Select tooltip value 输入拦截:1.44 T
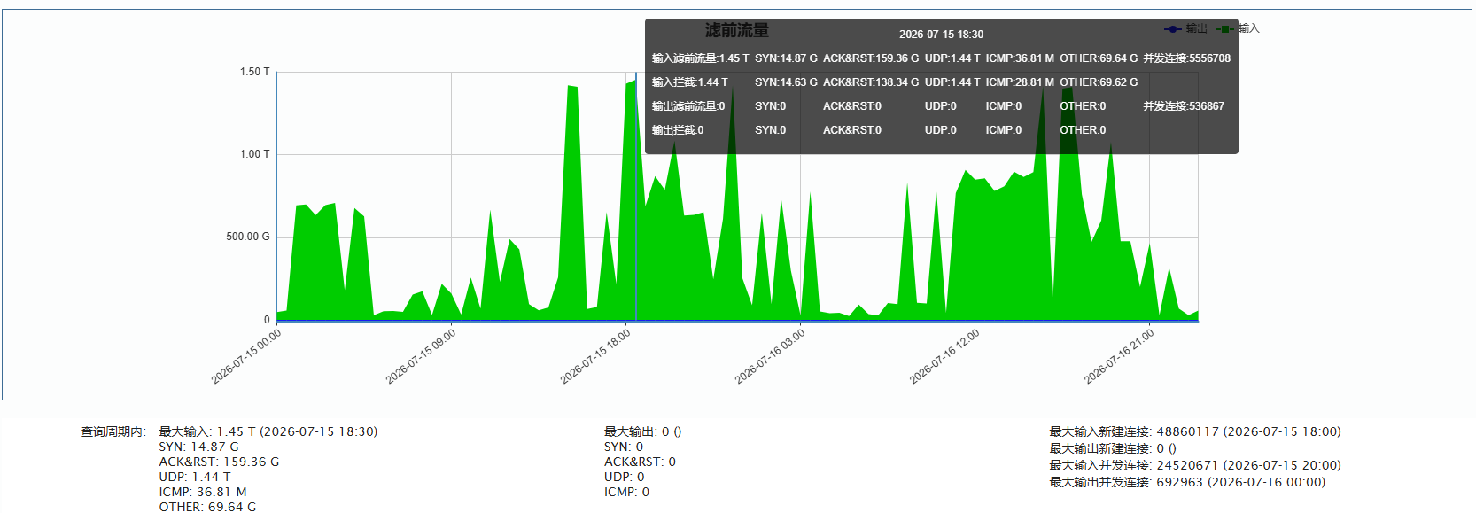1476x513 pixels. (x=689, y=82)
